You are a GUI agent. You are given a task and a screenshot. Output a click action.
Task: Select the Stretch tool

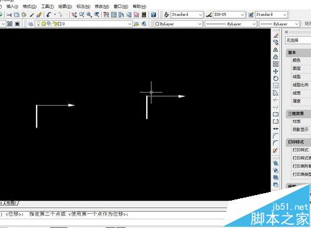pos(276,93)
